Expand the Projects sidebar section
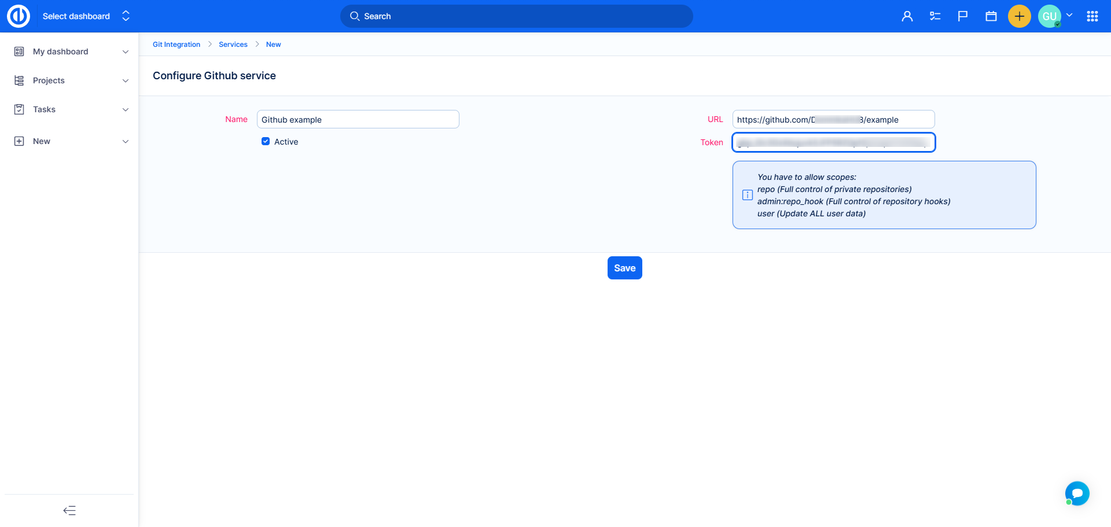The width and height of the screenshot is (1111, 527). (x=126, y=81)
